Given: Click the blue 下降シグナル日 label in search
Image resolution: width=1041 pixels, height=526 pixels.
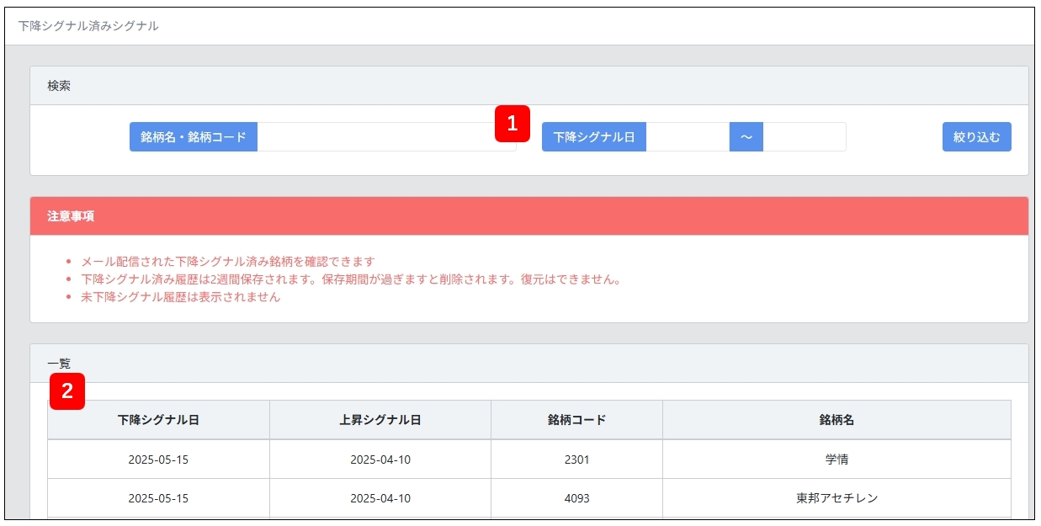Looking at the screenshot, I should (x=593, y=137).
